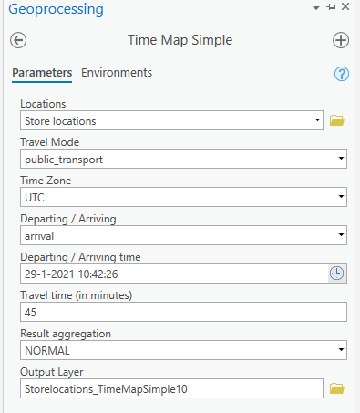This screenshot has width=360, height=413.
Task: Click the Geoprocessing pane title
Action: 56,9
